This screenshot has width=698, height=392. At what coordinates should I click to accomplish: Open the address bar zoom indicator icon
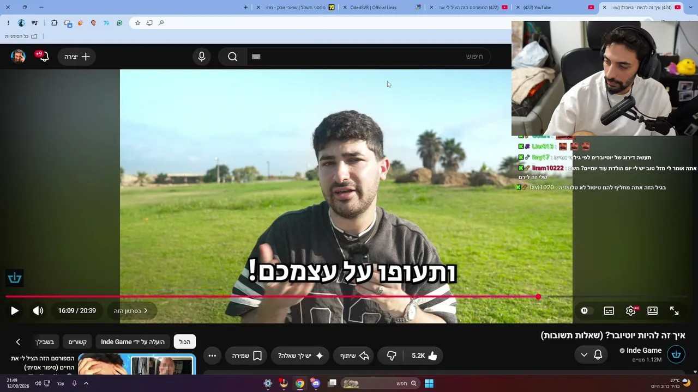pos(161,23)
